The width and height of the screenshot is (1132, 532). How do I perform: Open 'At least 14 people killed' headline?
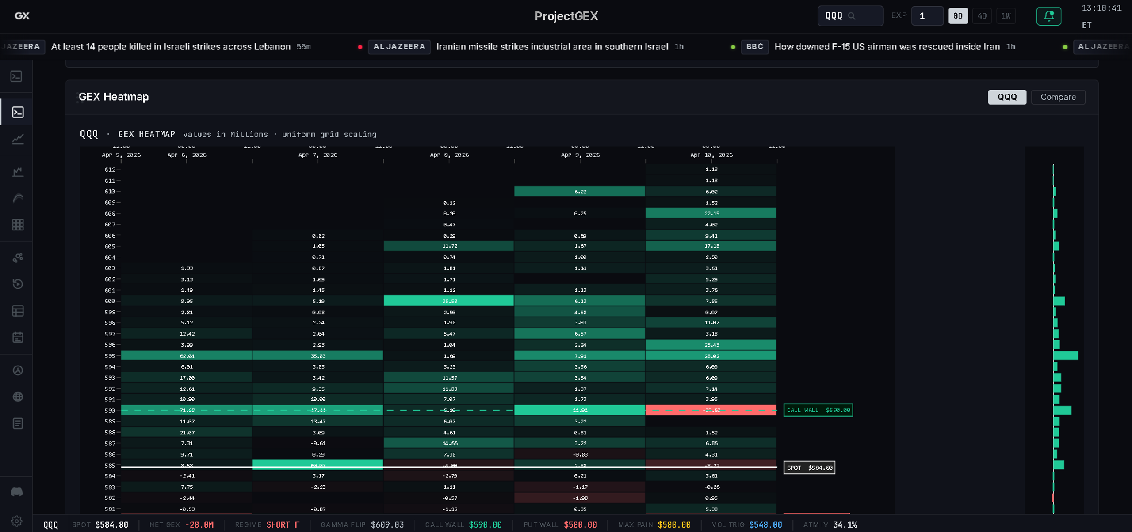171,47
